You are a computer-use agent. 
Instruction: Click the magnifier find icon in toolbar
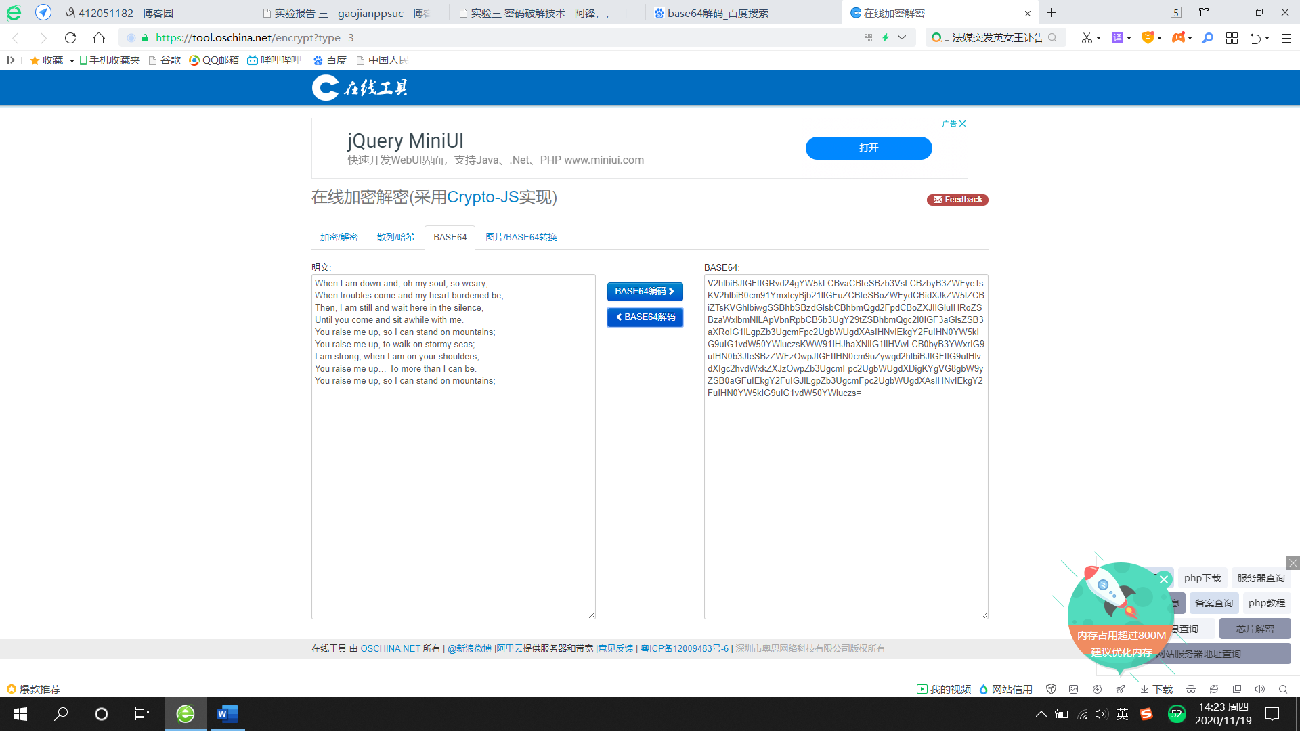pyautogui.click(x=1207, y=38)
